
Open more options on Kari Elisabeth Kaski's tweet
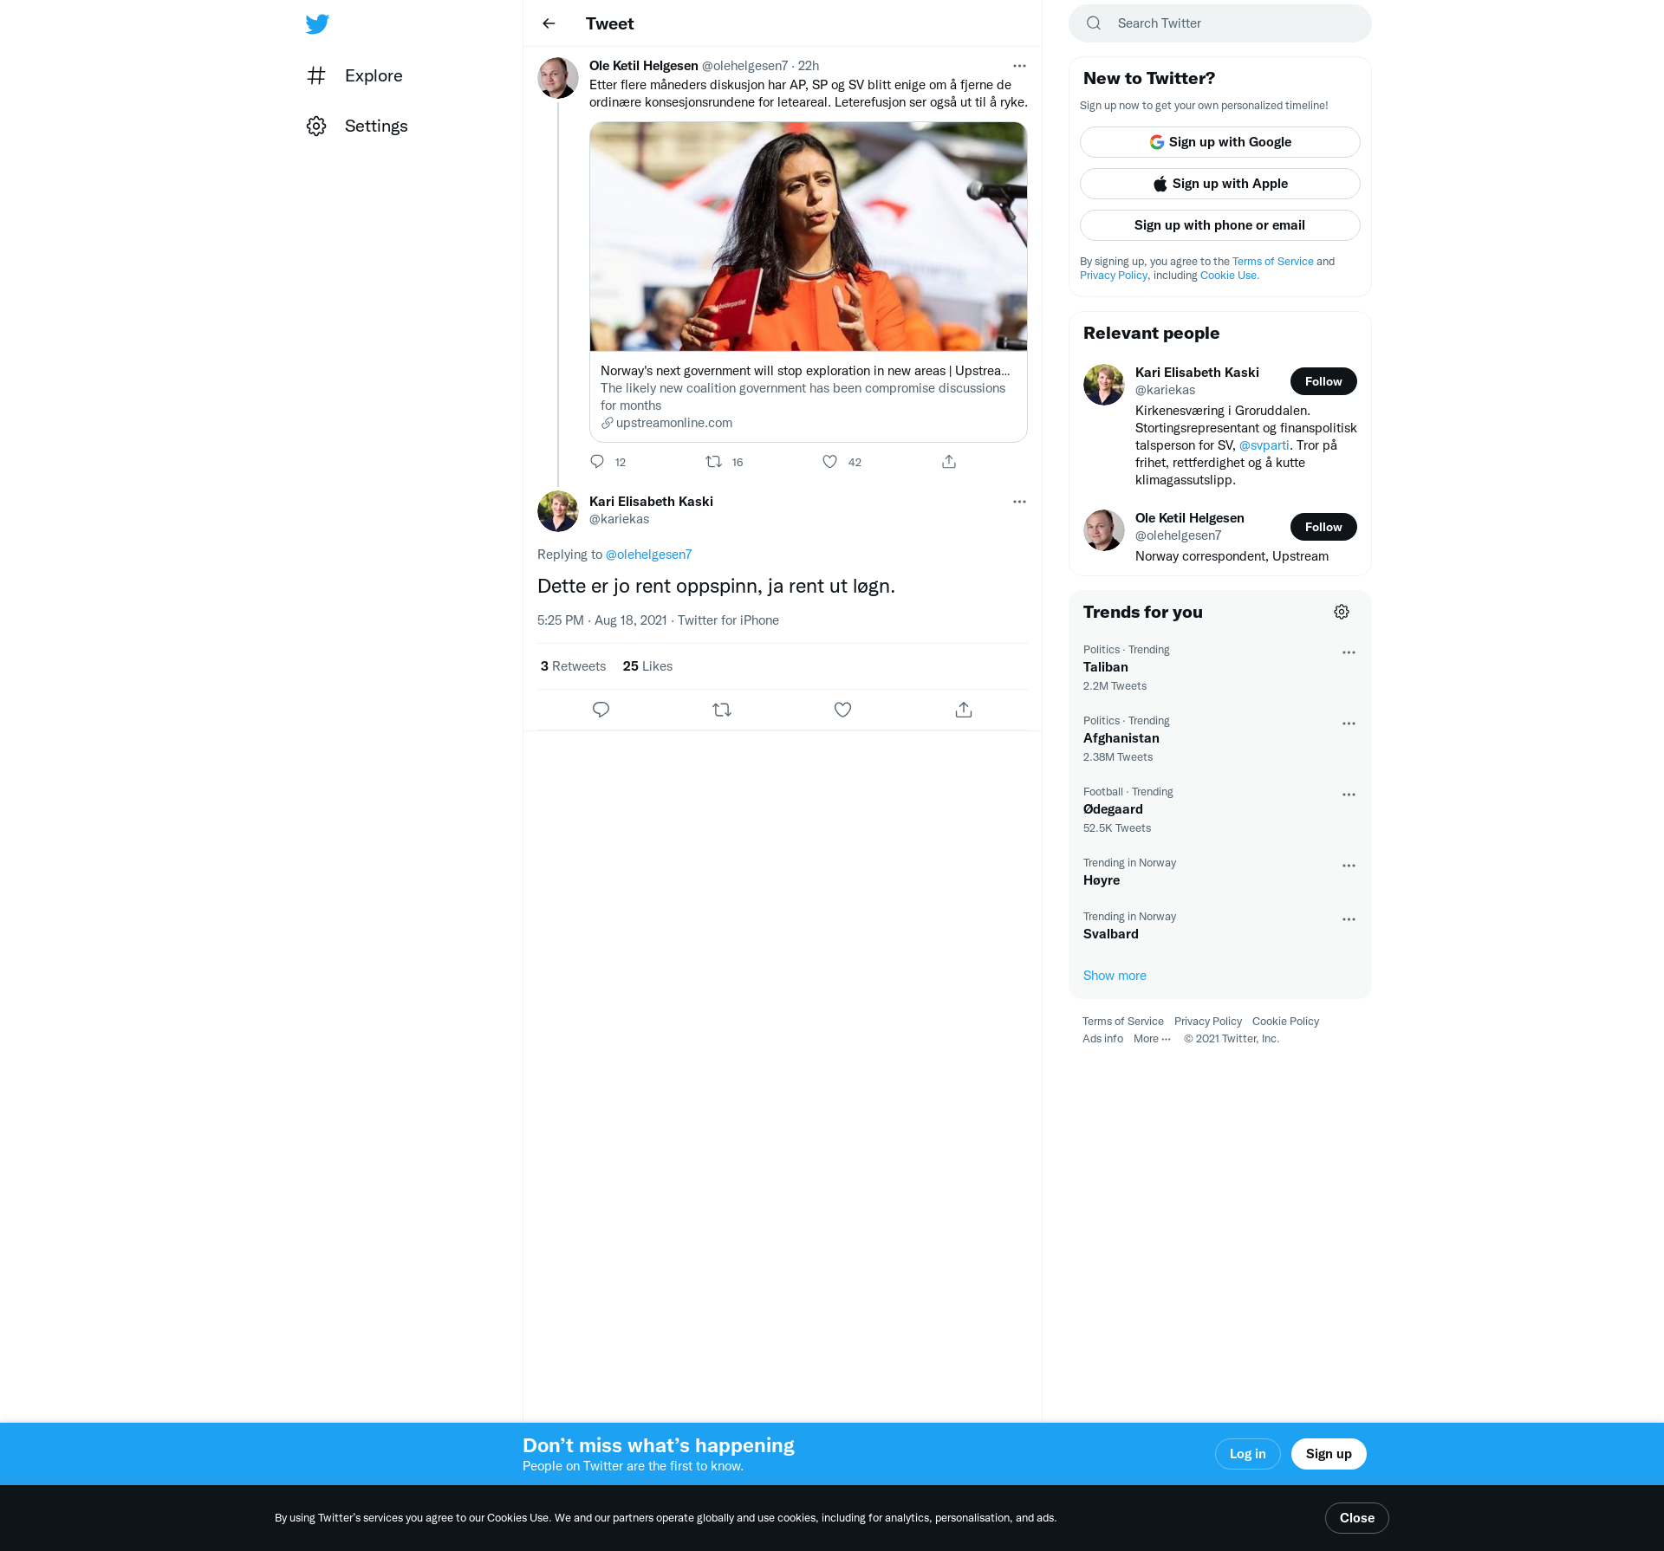[1019, 502]
